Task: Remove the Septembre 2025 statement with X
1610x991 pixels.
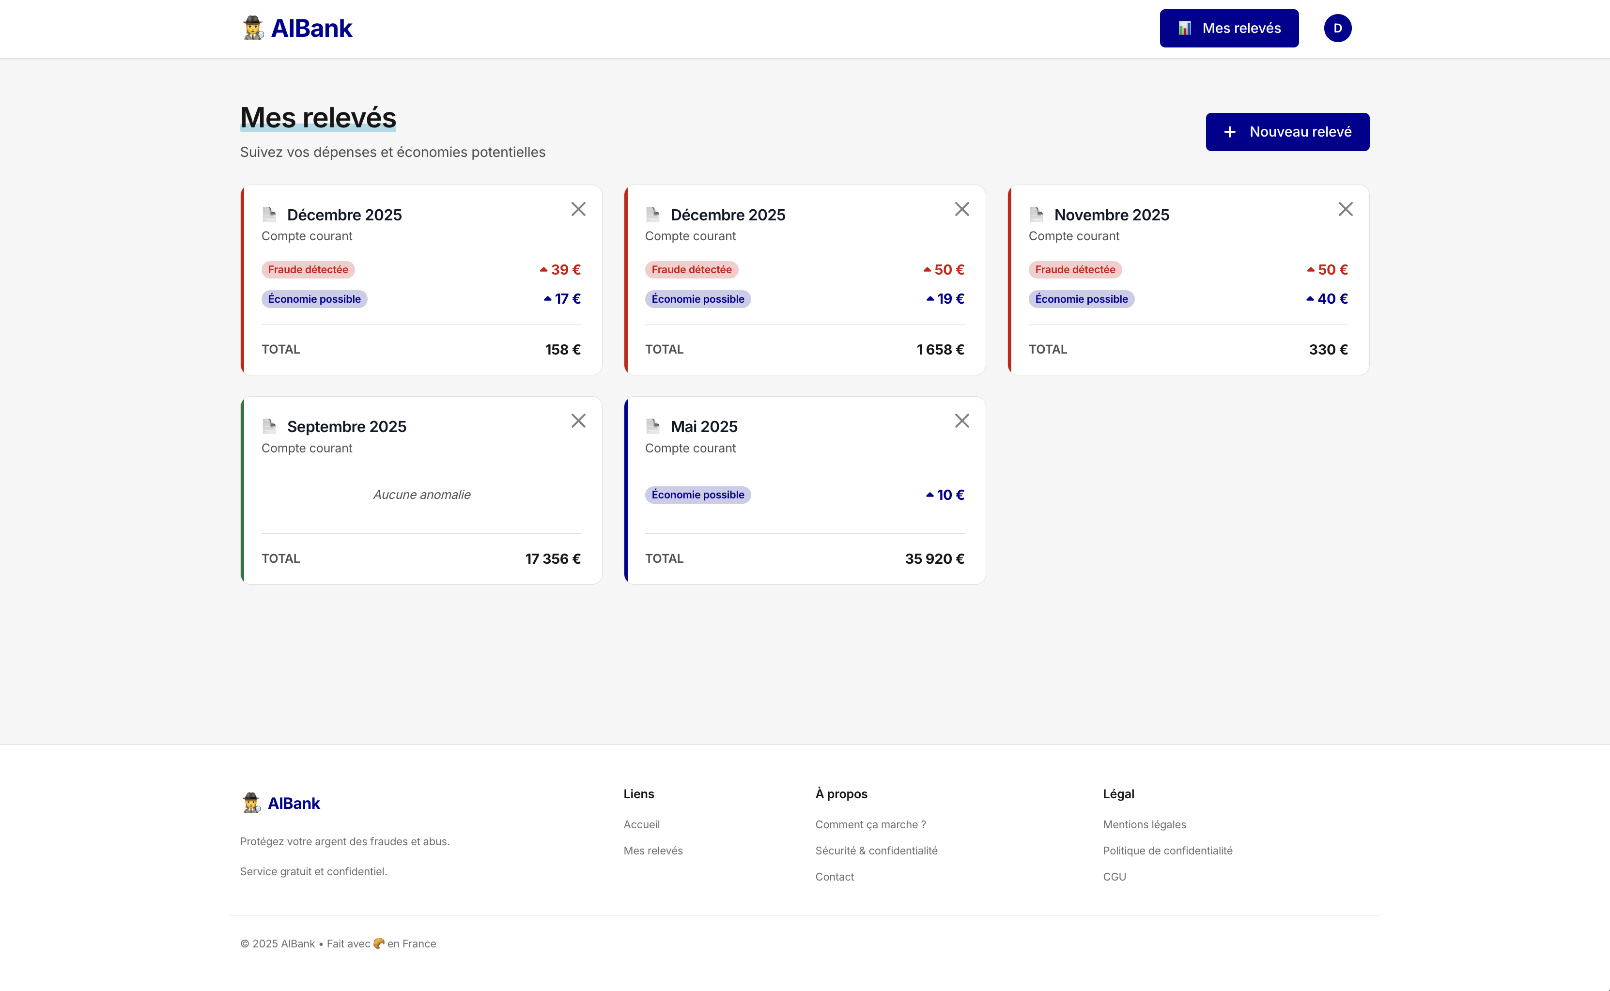Action: (x=578, y=421)
